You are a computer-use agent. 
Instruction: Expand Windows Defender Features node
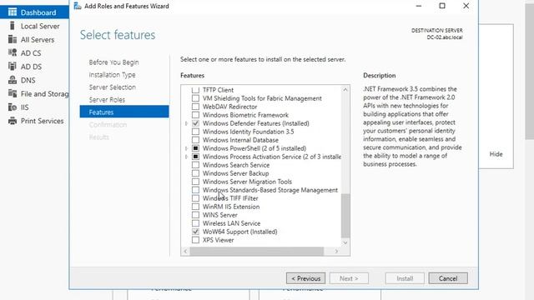tap(187, 123)
